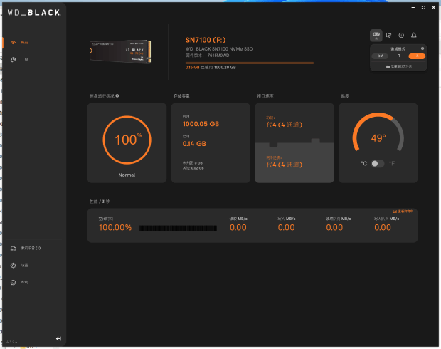The image size is (441, 349).
Task: Open the gaming mode controller icon
Action: pyautogui.click(x=376, y=36)
